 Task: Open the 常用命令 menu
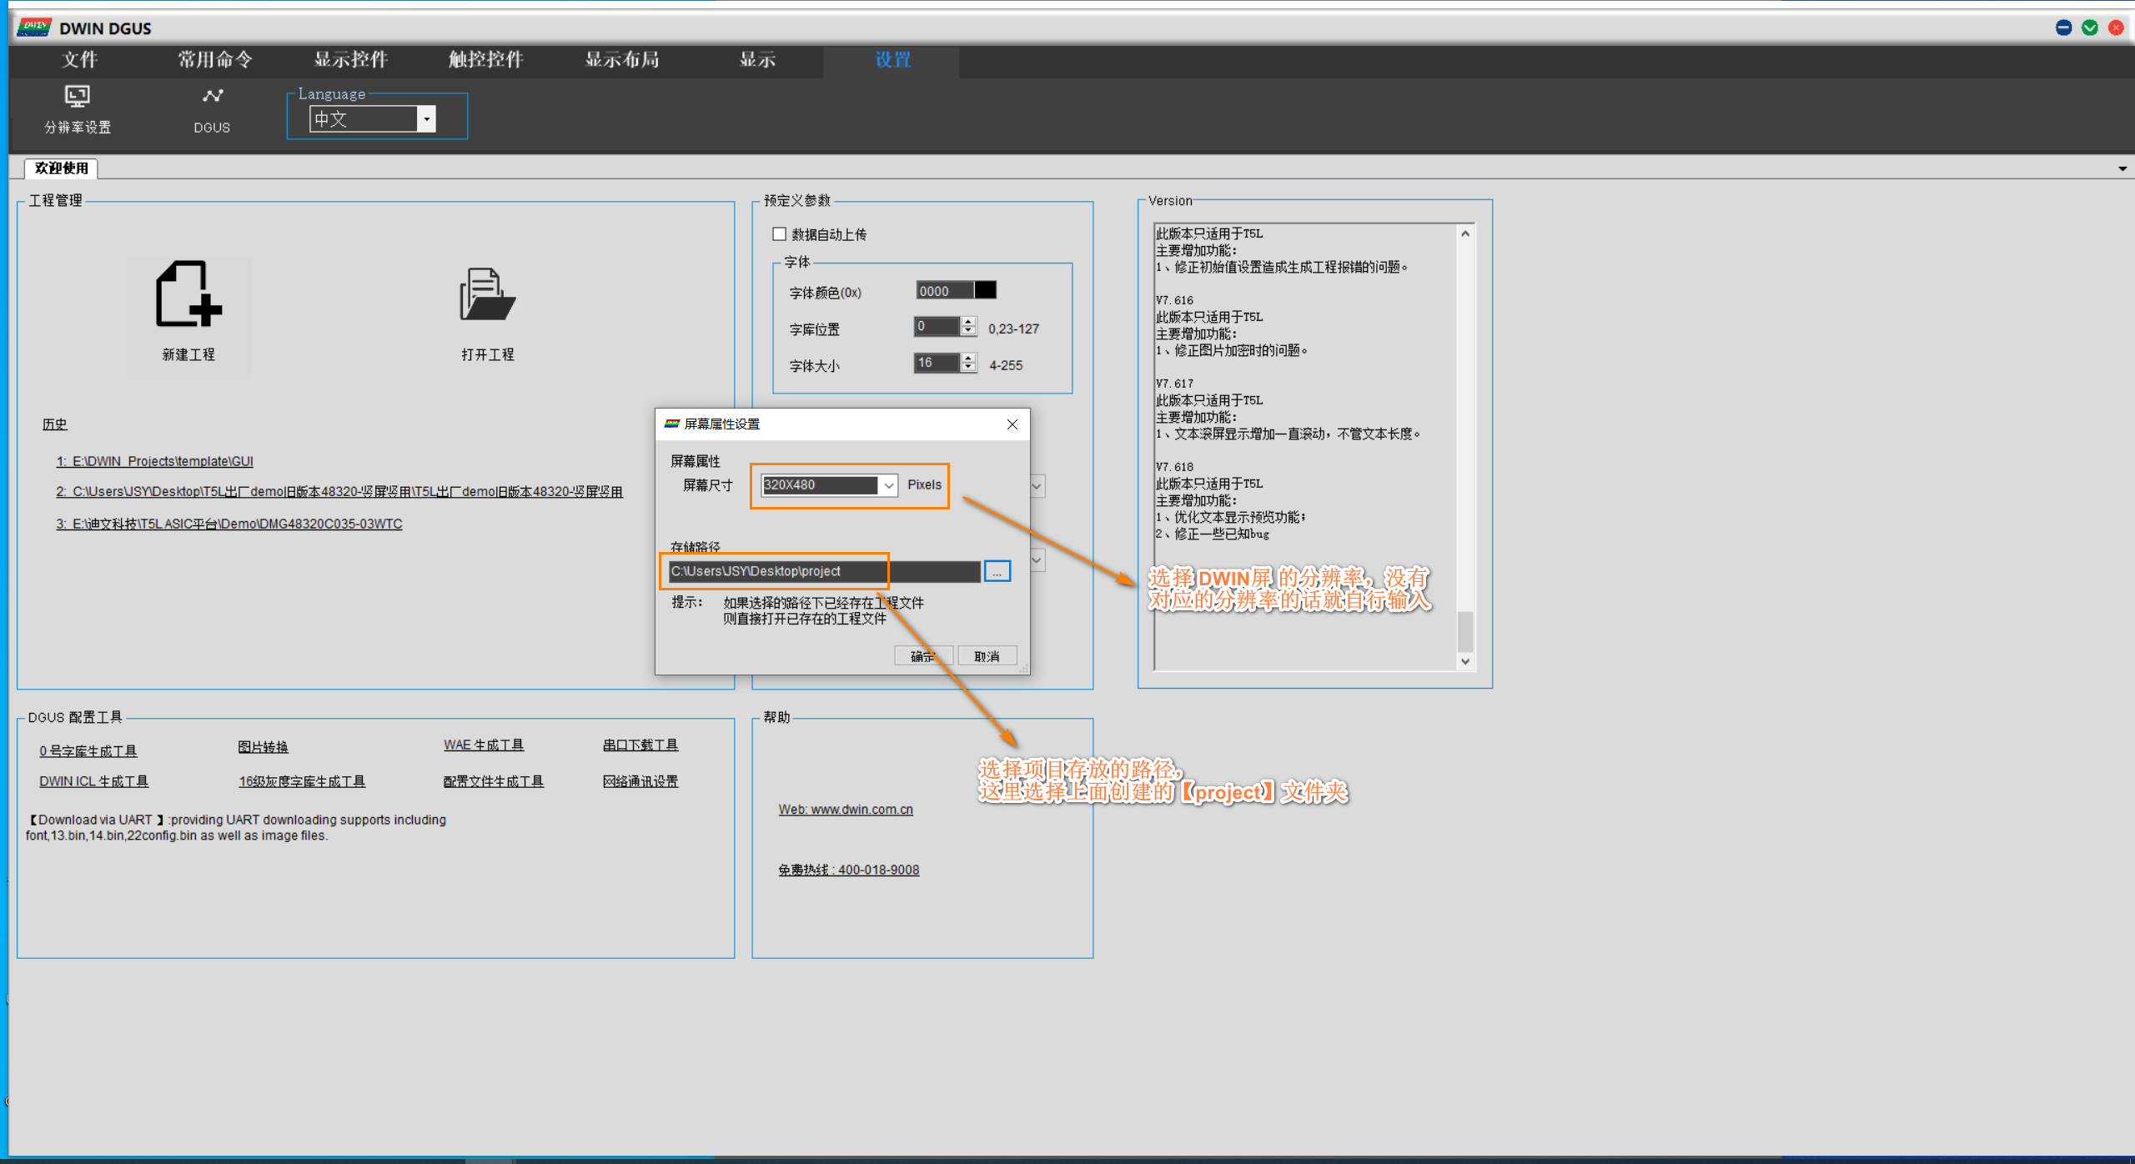pyautogui.click(x=215, y=60)
